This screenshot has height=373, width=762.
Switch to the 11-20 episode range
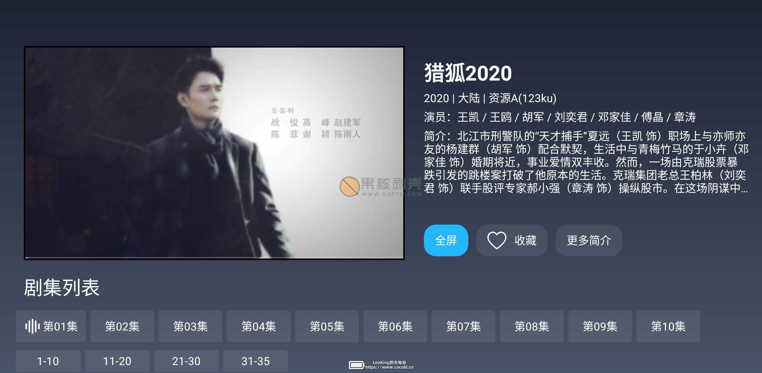117,361
